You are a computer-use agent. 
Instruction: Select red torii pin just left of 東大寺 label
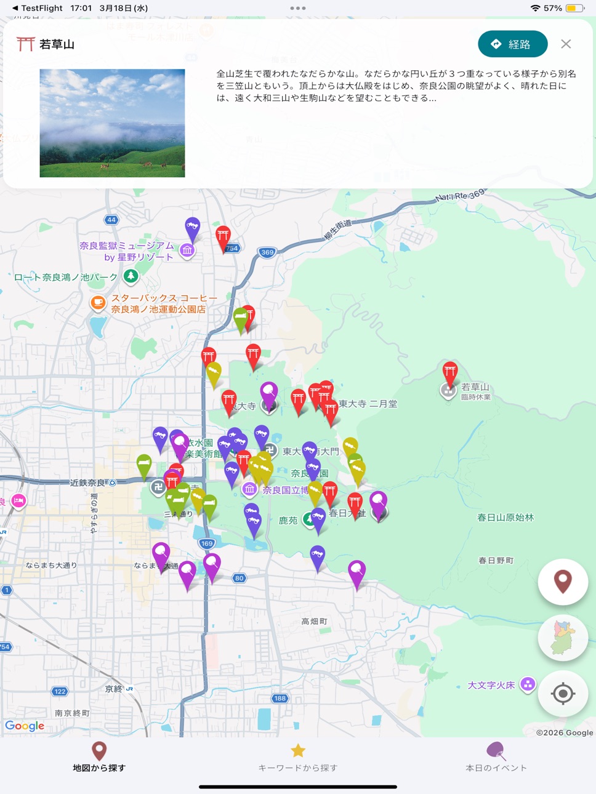click(229, 403)
